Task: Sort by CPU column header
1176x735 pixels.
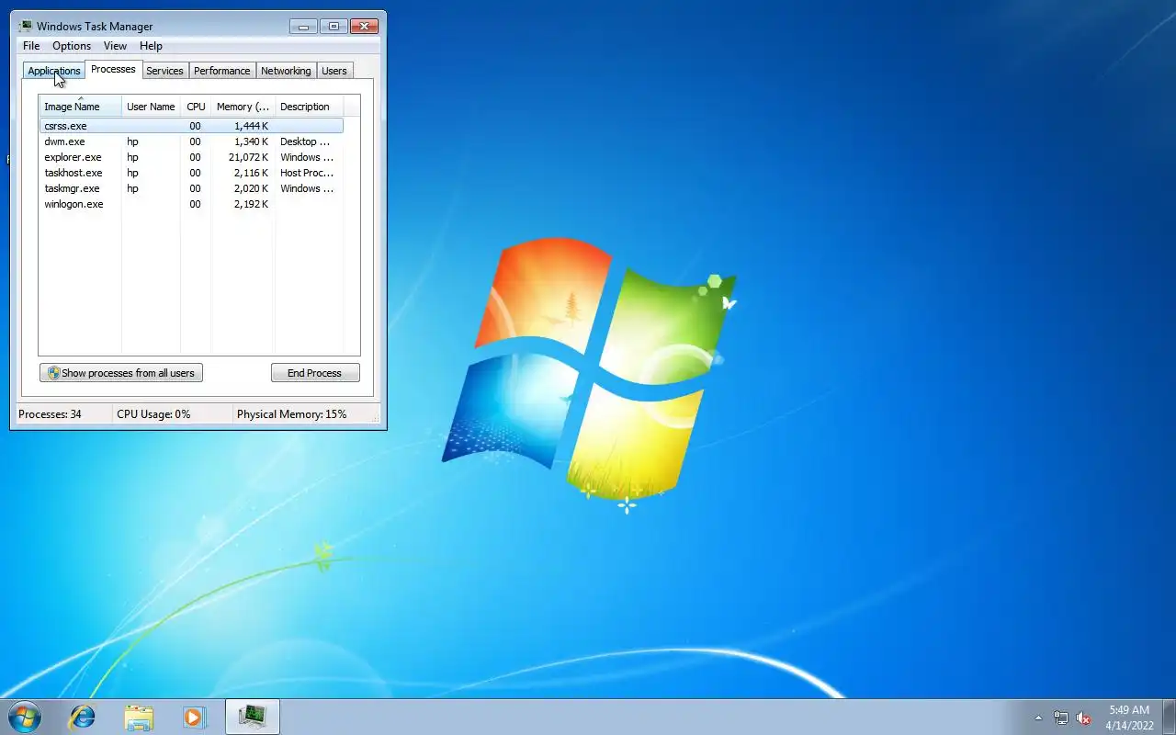Action: (196, 107)
